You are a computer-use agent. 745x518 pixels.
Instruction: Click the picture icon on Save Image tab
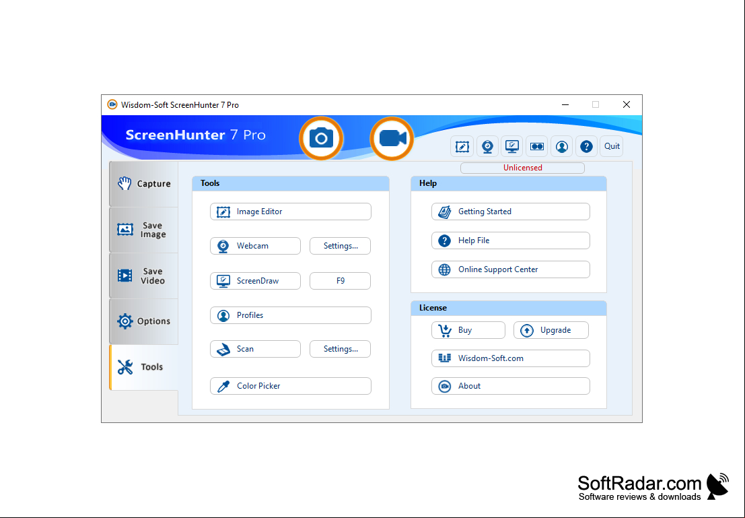coord(125,229)
